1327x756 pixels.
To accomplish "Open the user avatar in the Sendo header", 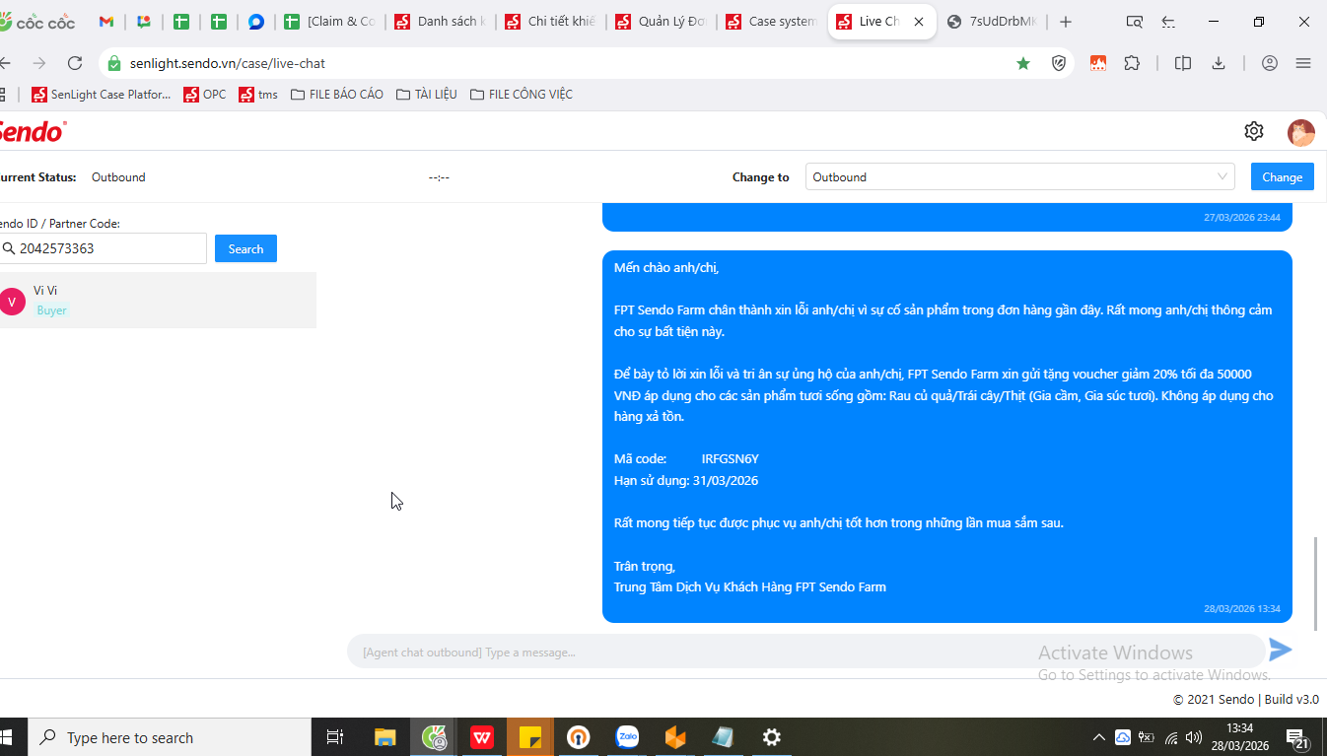I will point(1301,132).
